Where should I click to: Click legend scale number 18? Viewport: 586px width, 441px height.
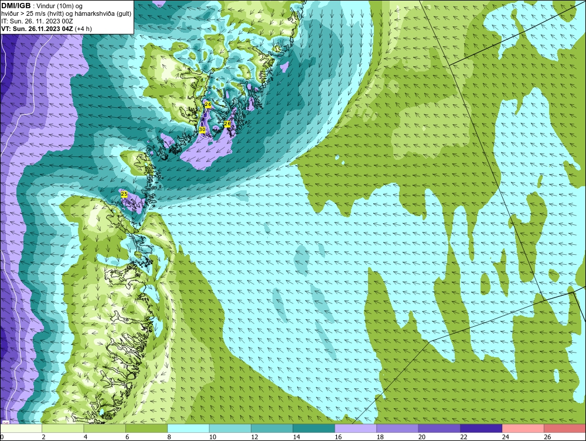pyautogui.click(x=380, y=437)
